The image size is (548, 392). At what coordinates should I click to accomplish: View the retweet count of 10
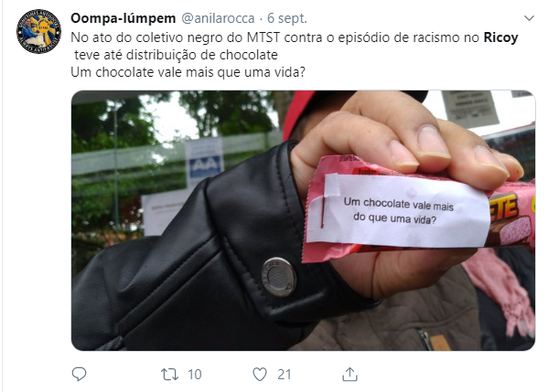click(195, 375)
